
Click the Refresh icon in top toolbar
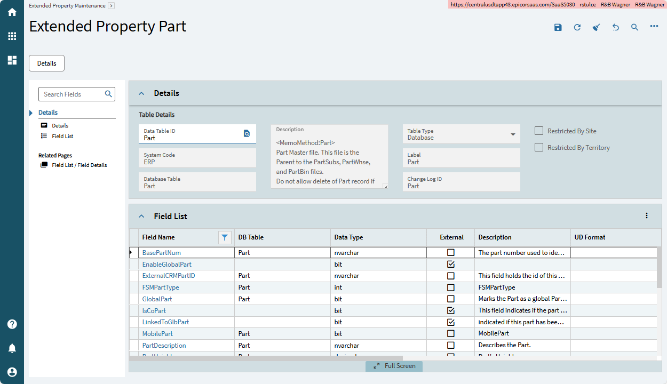click(x=577, y=27)
